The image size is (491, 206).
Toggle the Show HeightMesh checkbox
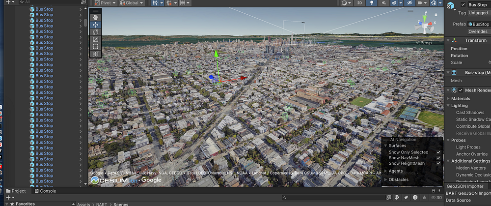(x=438, y=164)
